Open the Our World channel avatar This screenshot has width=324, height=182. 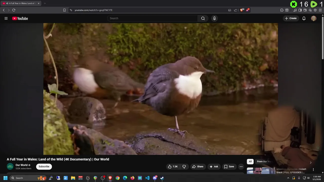point(10,167)
